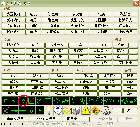This screenshot has height=127, width=140.
Task: Click the 对象编组 button
Action: [x=86, y=82]
